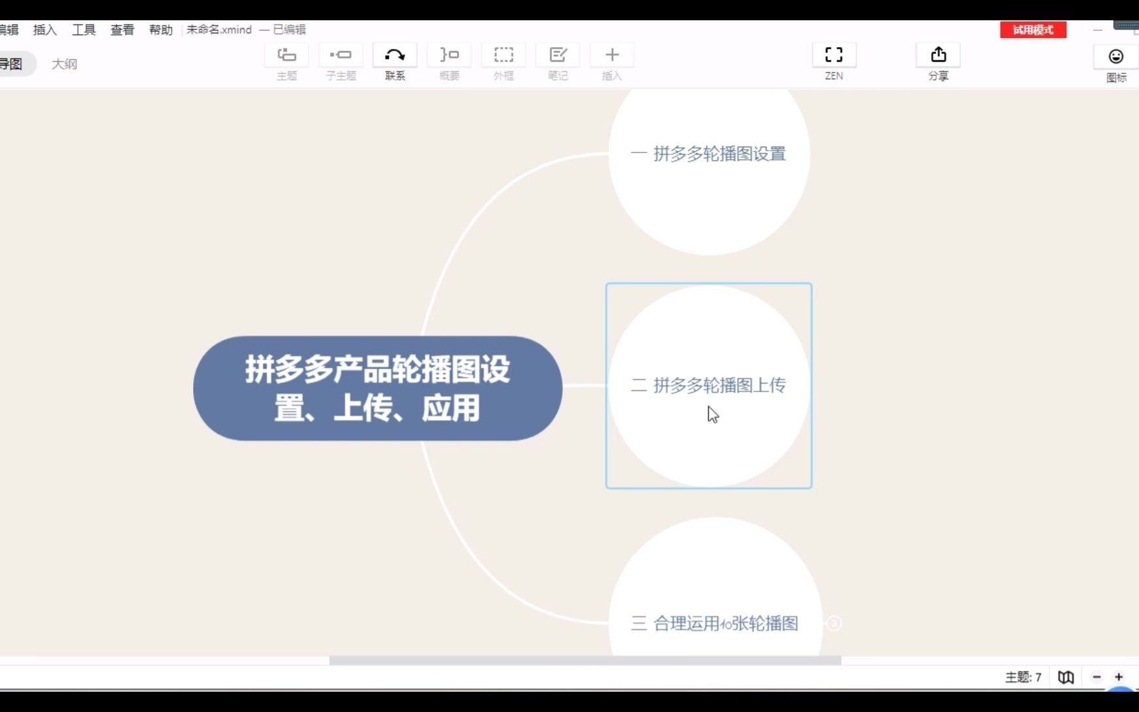This screenshot has height=712, width=1139.
Task: Click the 未命名.xmind file title
Action: click(x=219, y=29)
